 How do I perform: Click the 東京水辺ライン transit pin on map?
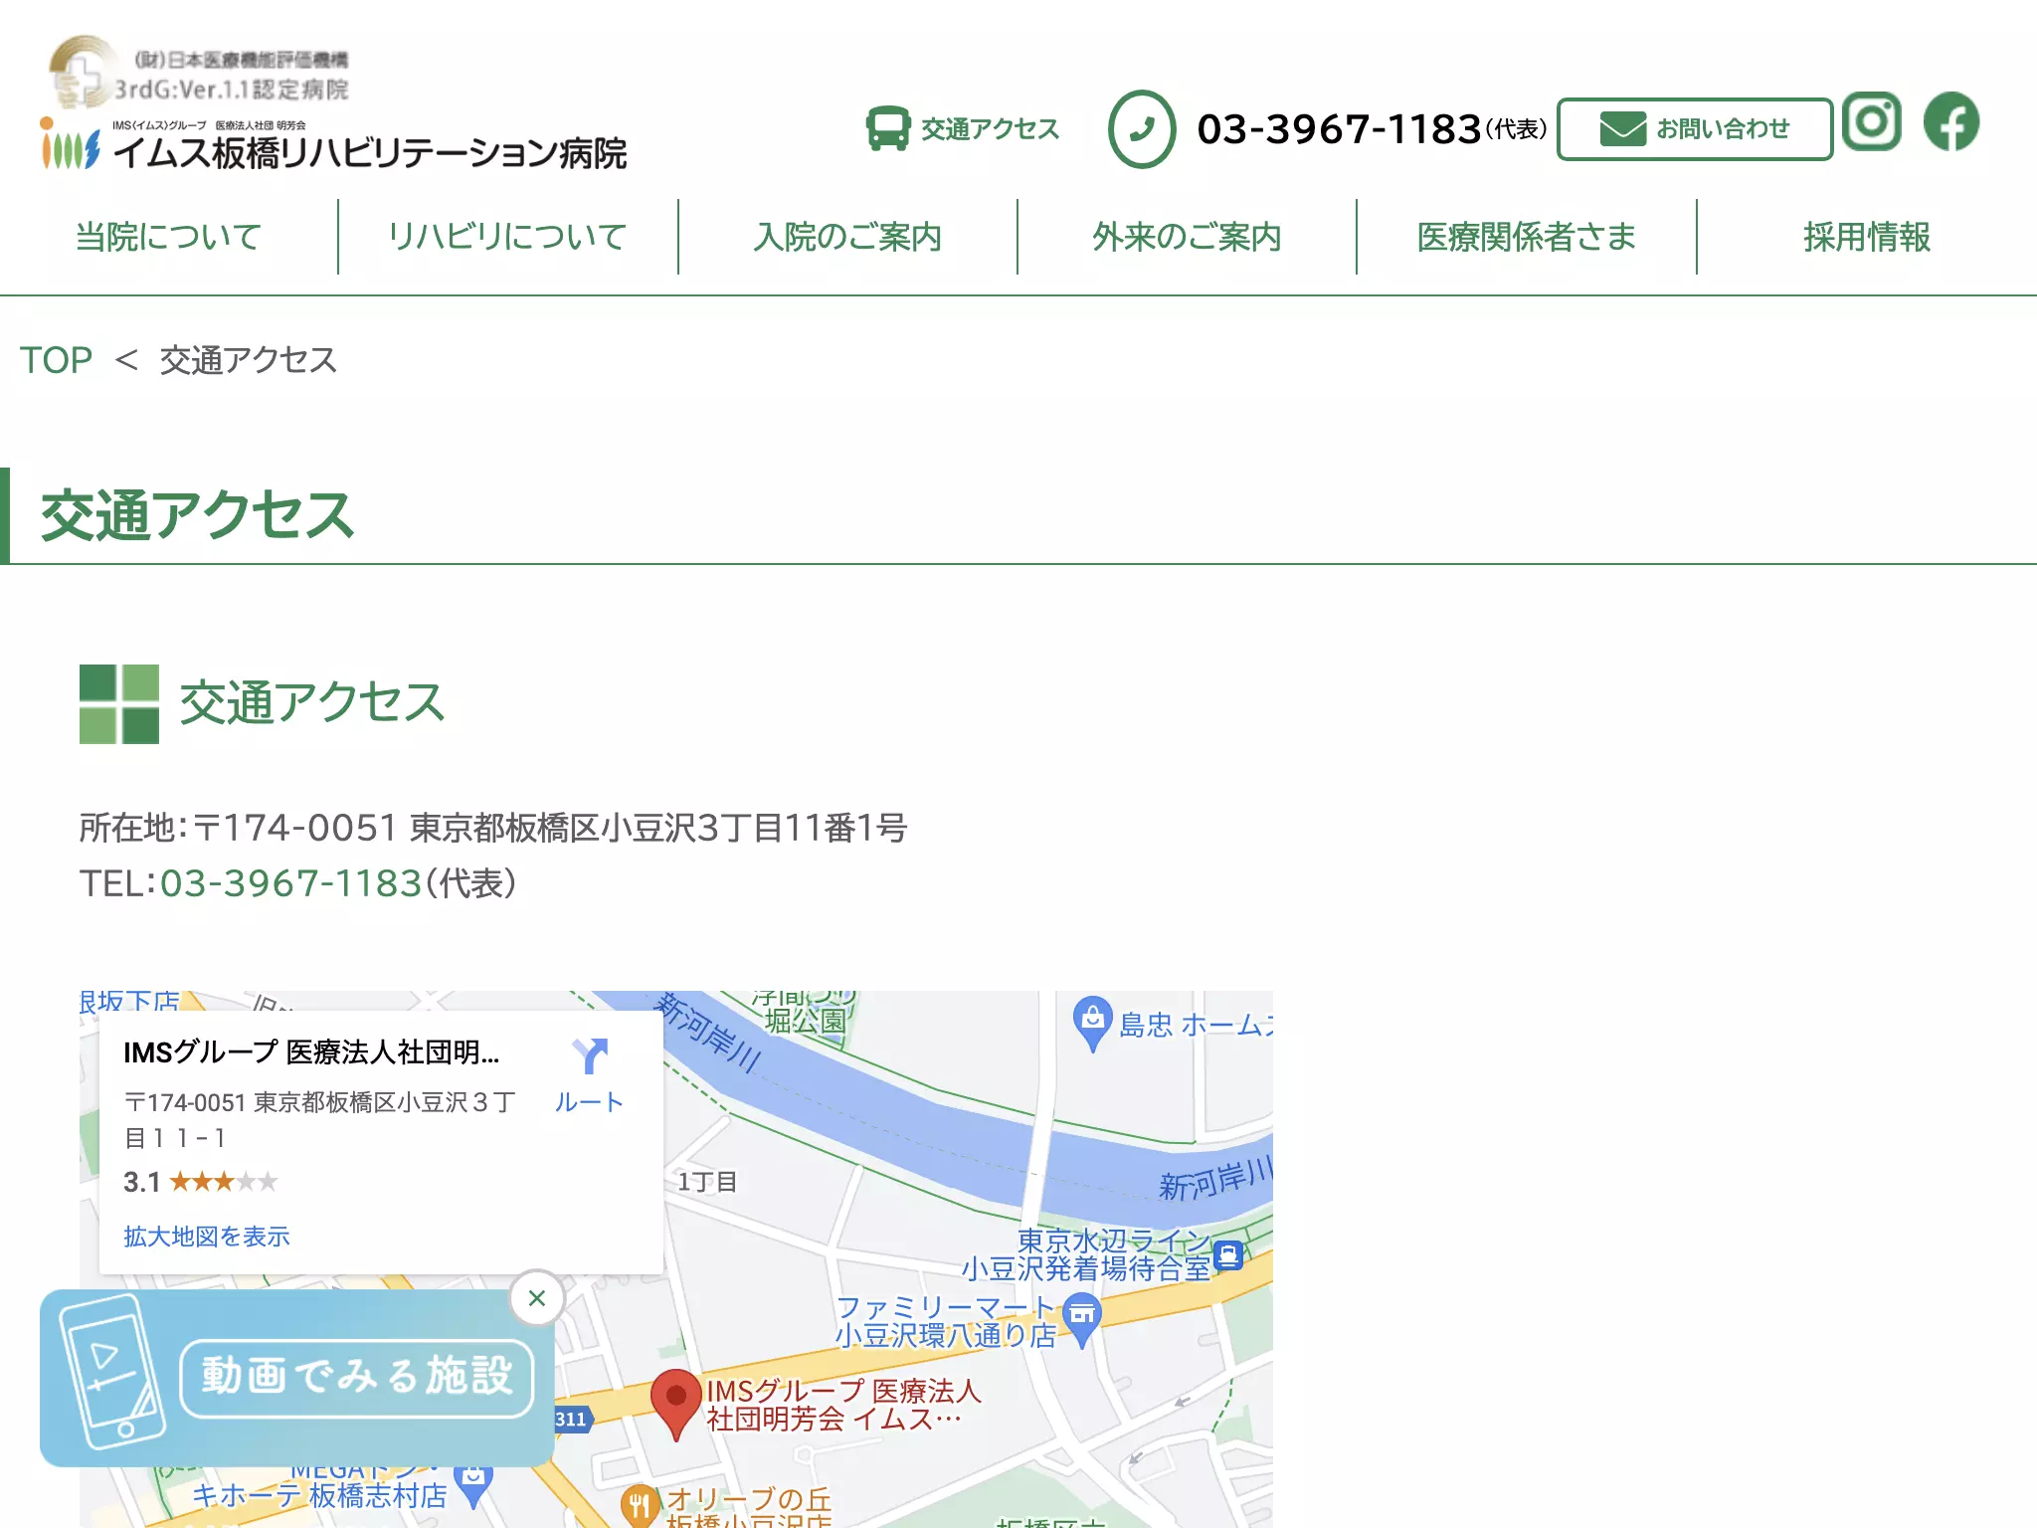coord(1229,1255)
